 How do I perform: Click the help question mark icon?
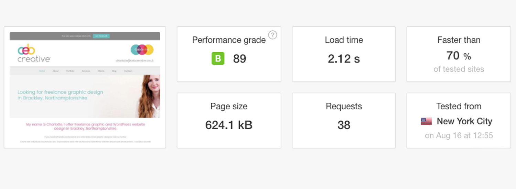tap(272, 35)
